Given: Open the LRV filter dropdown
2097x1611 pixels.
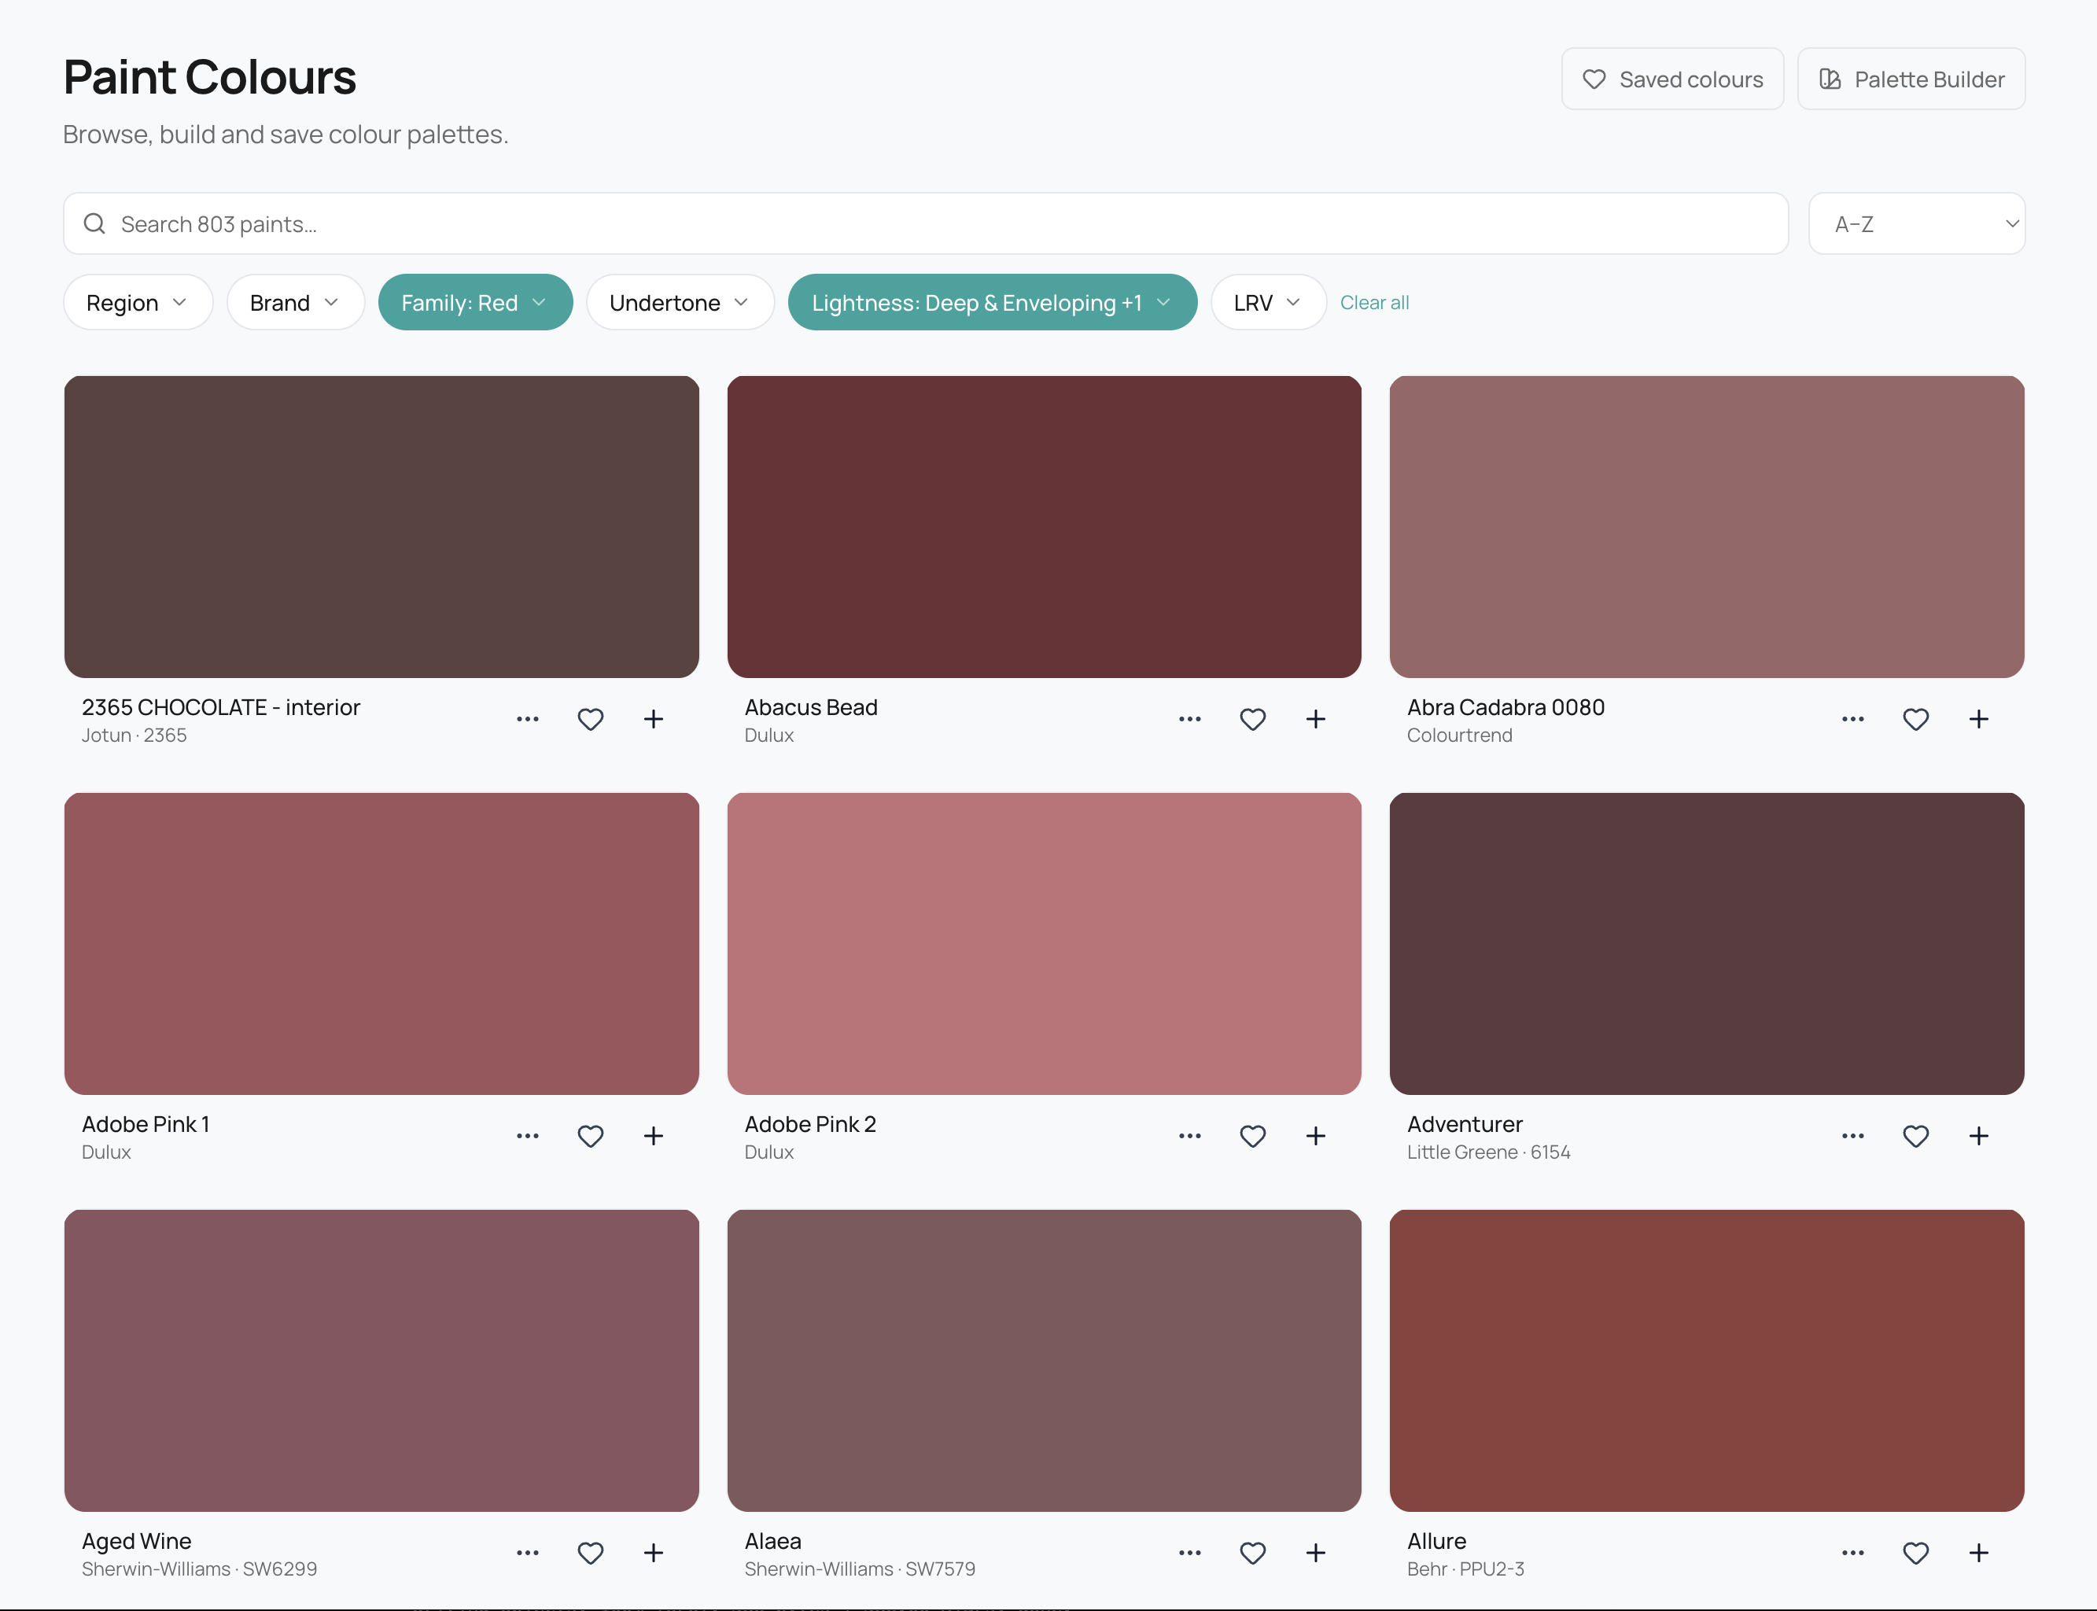Looking at the screenshot, I should (1266, 302).
